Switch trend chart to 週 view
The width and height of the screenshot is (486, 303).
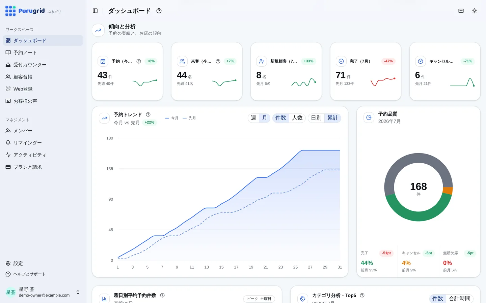pyautogui.click(x=253, y=118)
